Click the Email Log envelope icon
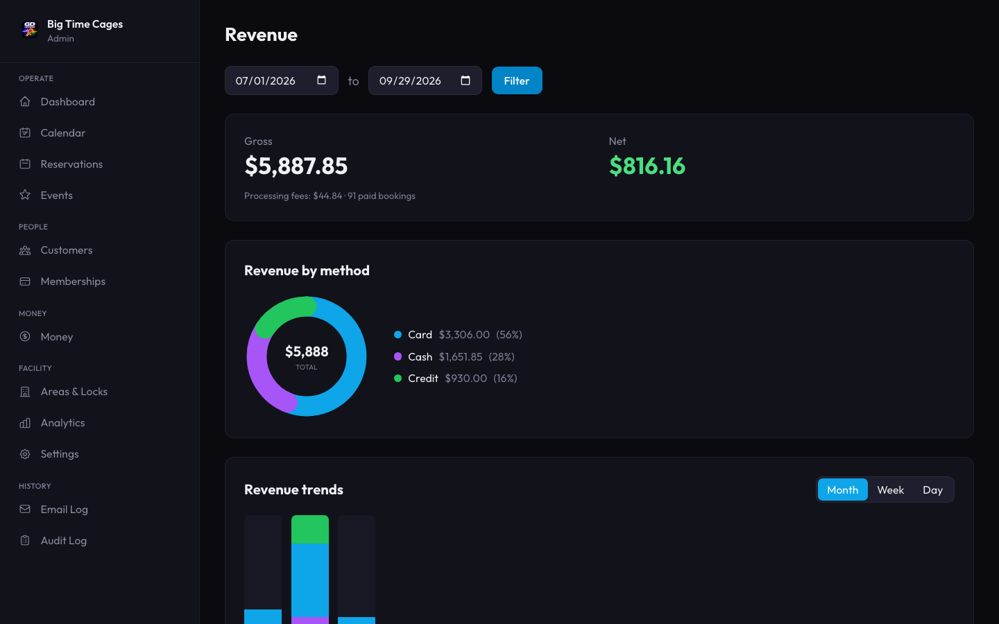This screenshot has height=624, width=999. [25, 509]
